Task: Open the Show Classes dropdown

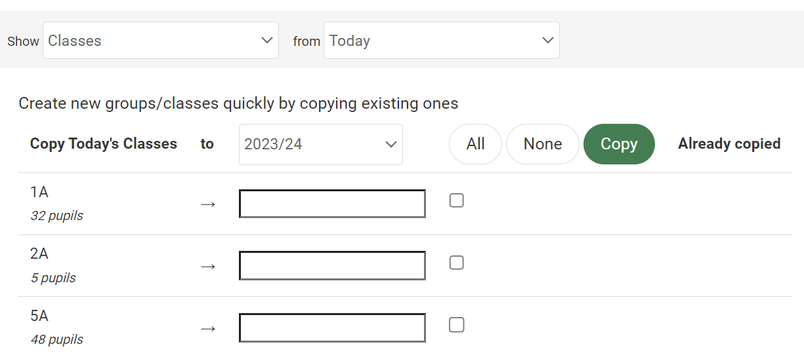Action: (160, 41)
